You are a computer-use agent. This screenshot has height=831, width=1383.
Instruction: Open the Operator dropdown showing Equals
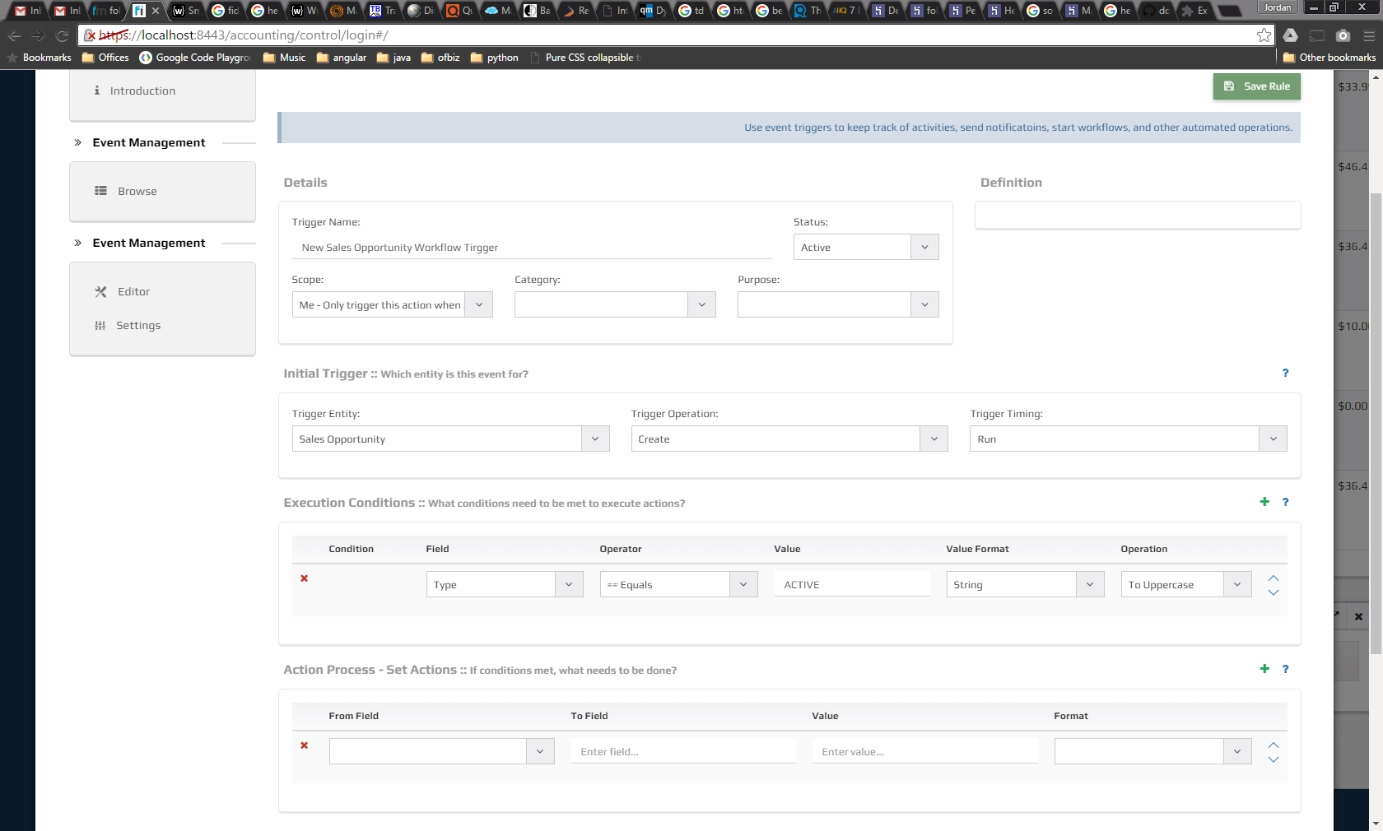click(x=678, y=584)
